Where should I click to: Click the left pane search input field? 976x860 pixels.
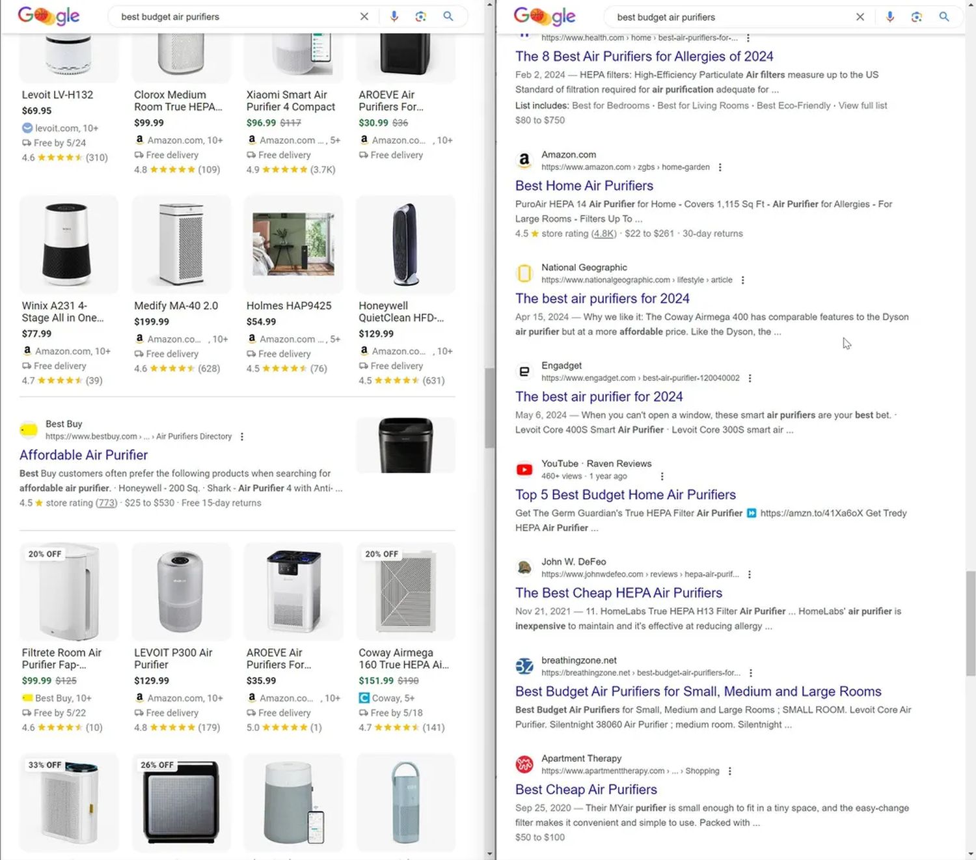pyautogui.click(x=234, y=17)
